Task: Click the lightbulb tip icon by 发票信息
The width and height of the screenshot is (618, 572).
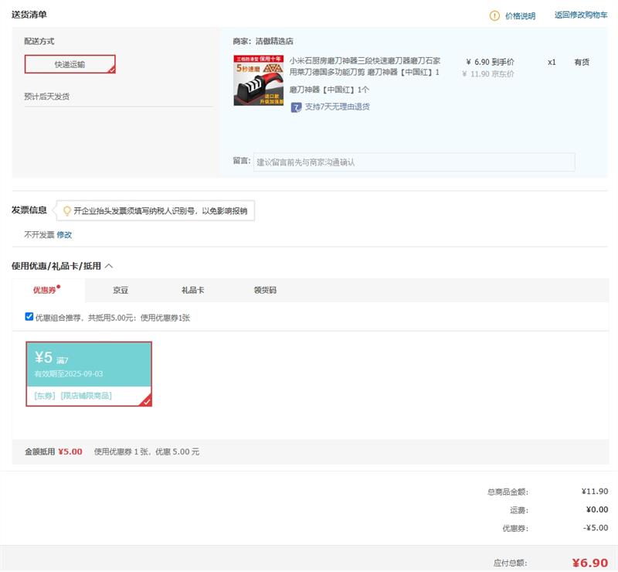Action: coord(66,210)
